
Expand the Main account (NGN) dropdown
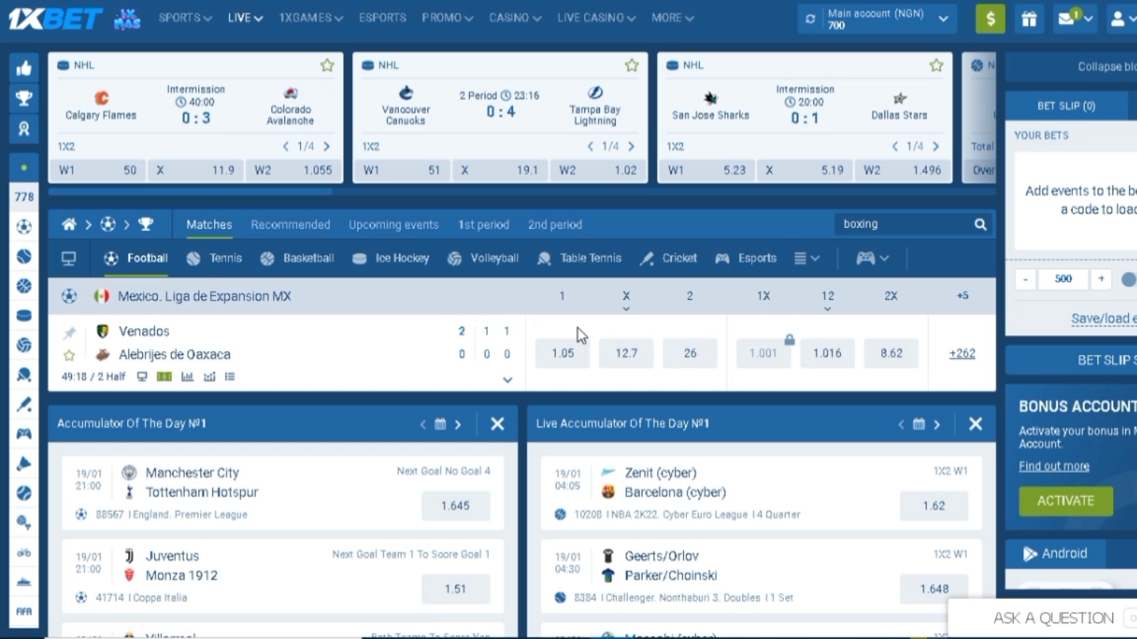click(x=943, y=19)
